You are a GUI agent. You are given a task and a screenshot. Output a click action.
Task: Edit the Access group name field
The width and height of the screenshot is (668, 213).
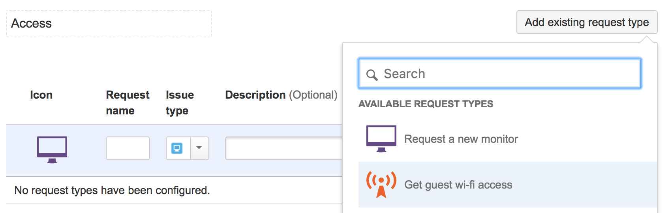(109, 24)
